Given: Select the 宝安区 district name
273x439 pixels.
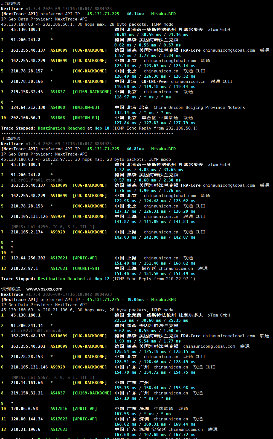Looking at the screenshot, I should 159,429.
